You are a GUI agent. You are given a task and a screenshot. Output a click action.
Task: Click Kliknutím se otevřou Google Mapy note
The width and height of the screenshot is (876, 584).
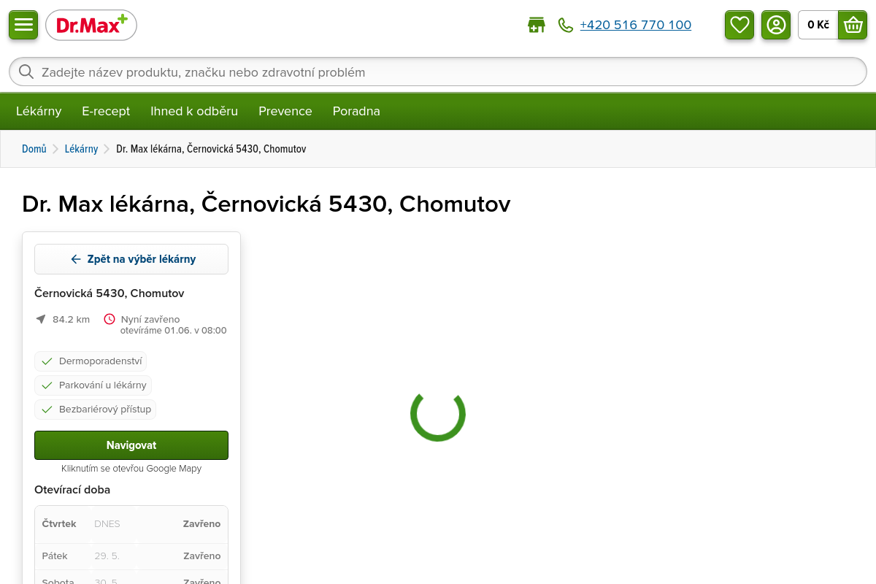tap(131, 469)
